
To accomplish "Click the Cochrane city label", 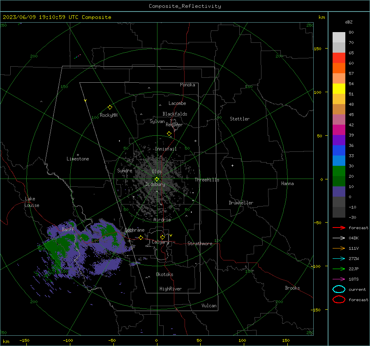I will [134, 230].
